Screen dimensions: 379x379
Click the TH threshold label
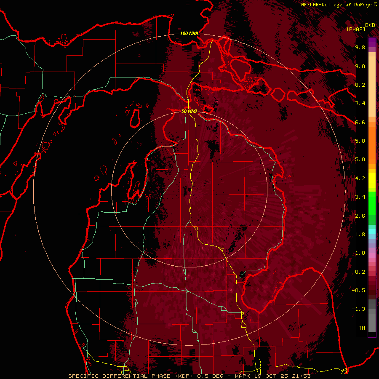[x=362, y=328]
